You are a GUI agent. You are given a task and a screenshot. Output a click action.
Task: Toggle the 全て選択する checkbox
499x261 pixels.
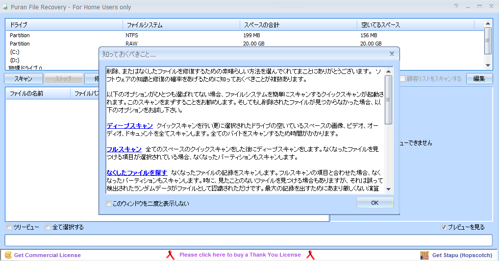pyautogui.click(x=48, y=227)
